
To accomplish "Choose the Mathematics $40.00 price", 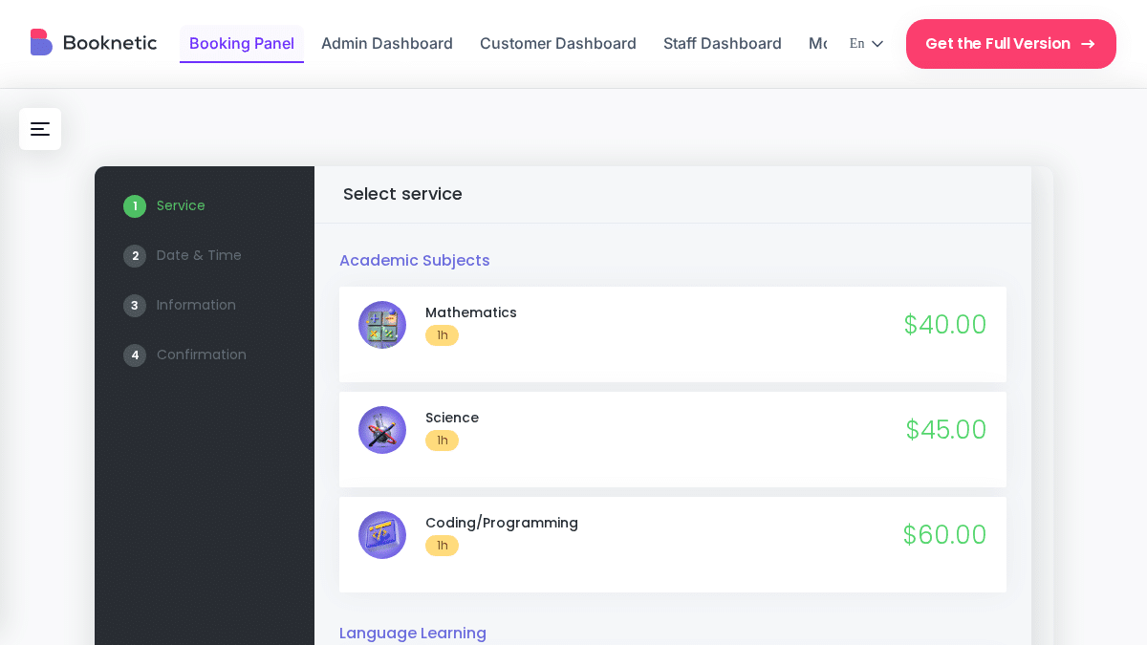I will pyautogui.click(x=945, y=325).
